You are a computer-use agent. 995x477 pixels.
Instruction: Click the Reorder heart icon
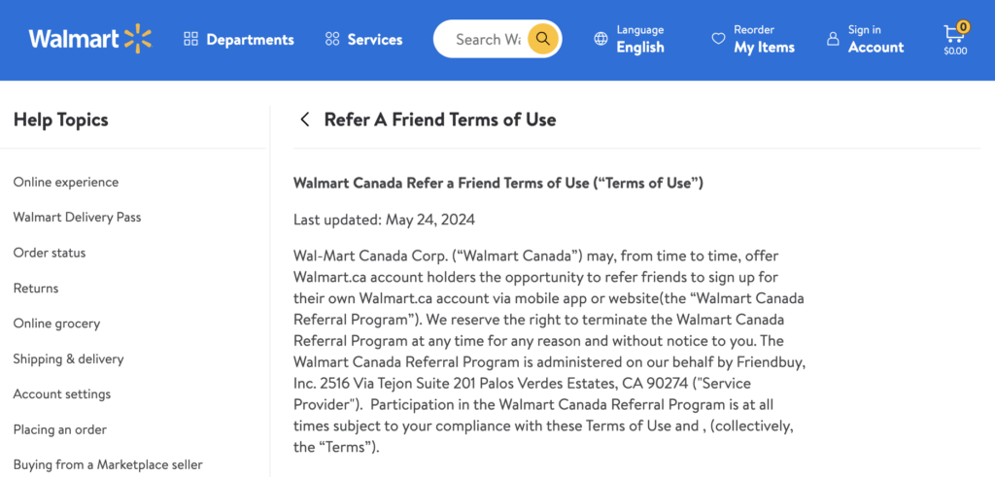718,39
